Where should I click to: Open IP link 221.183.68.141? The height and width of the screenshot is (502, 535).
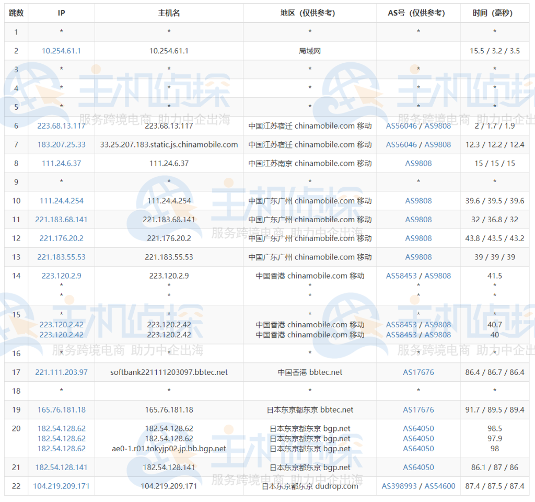pyautogui.click(x=61, y=220)
